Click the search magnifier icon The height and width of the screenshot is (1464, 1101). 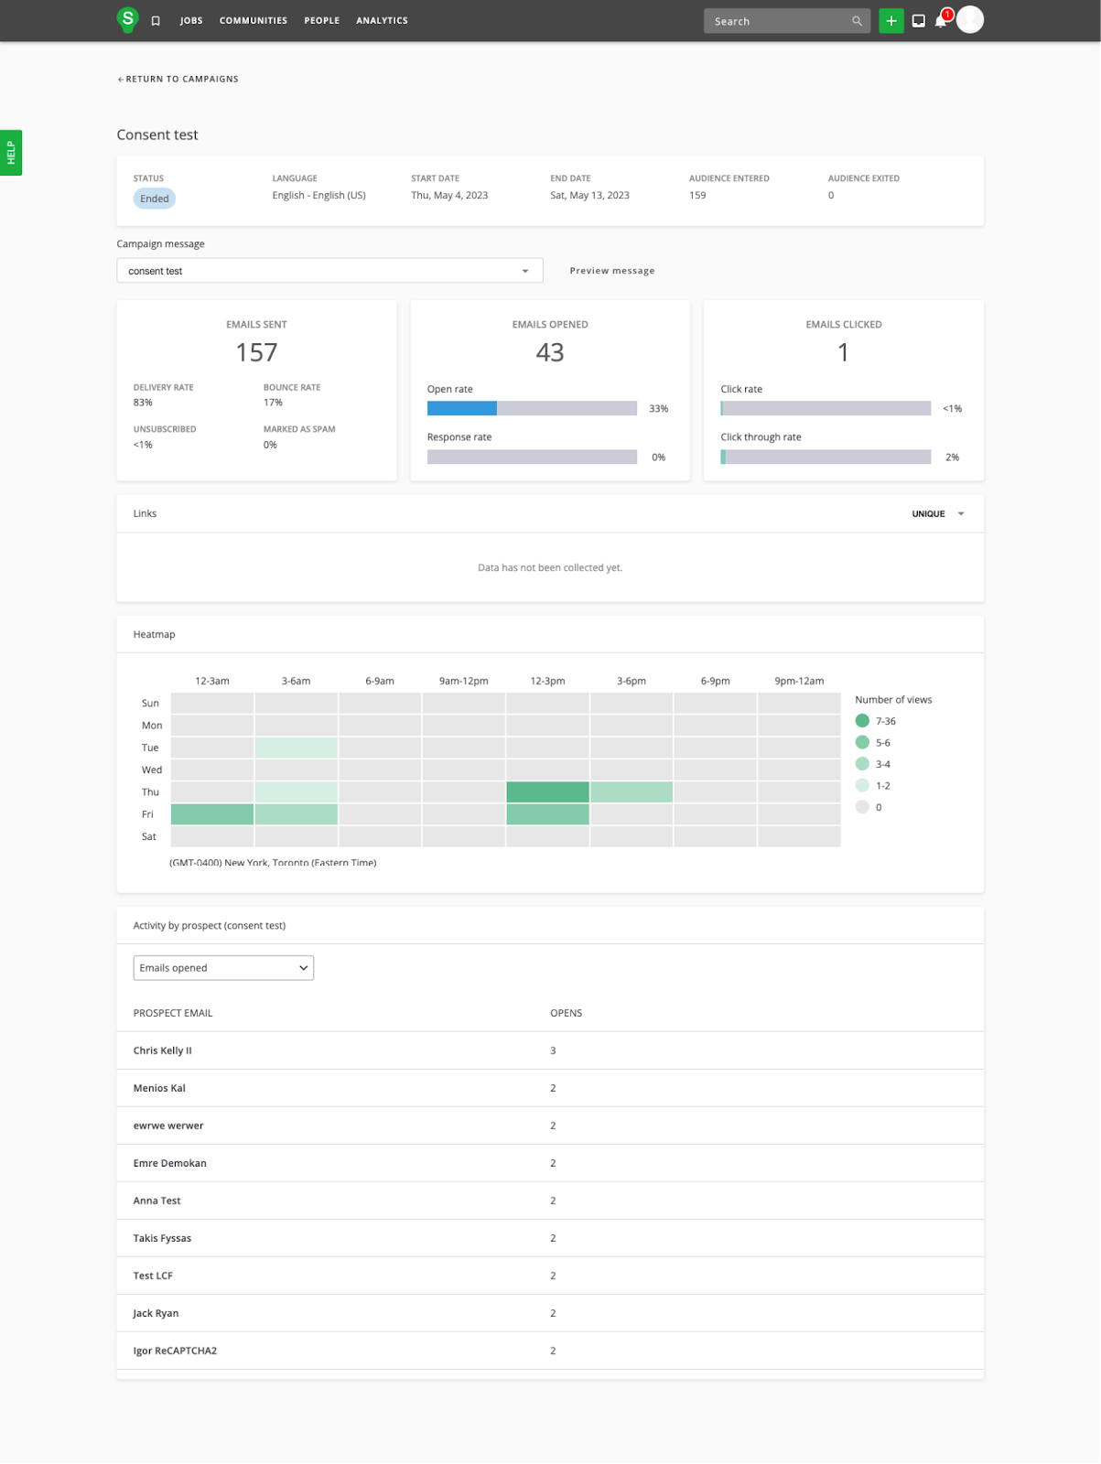point(857,21)
